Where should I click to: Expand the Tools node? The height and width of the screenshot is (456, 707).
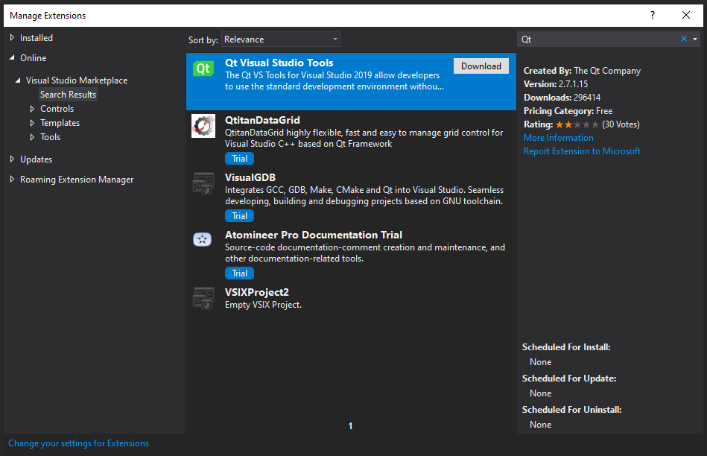click(x=32, y=136)
